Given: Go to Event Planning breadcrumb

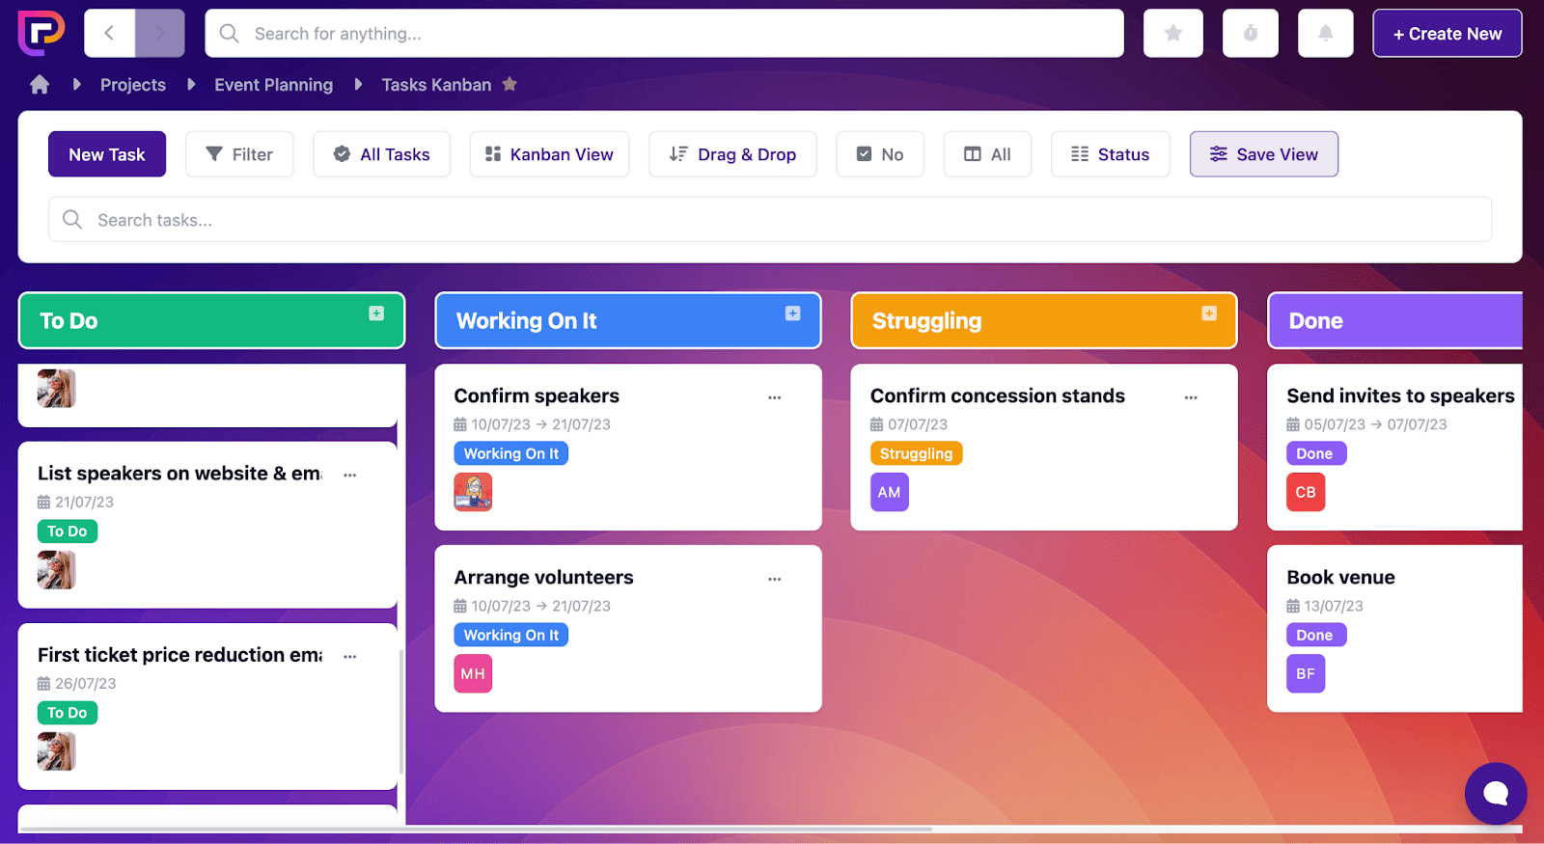Looking at the screenshot, I should click(x=273, y=85).
